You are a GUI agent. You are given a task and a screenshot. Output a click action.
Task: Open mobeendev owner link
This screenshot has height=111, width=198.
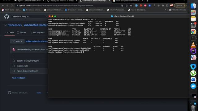click(x=15, y=25)
